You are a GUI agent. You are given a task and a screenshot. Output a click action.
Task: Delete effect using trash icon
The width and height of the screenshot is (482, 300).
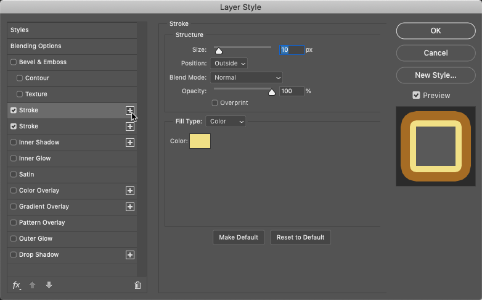(x=137, y=285)
